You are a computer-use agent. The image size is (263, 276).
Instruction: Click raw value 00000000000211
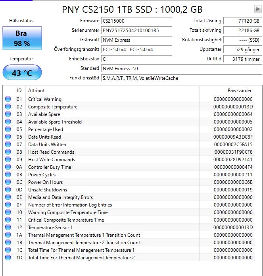tap(233, 175)
